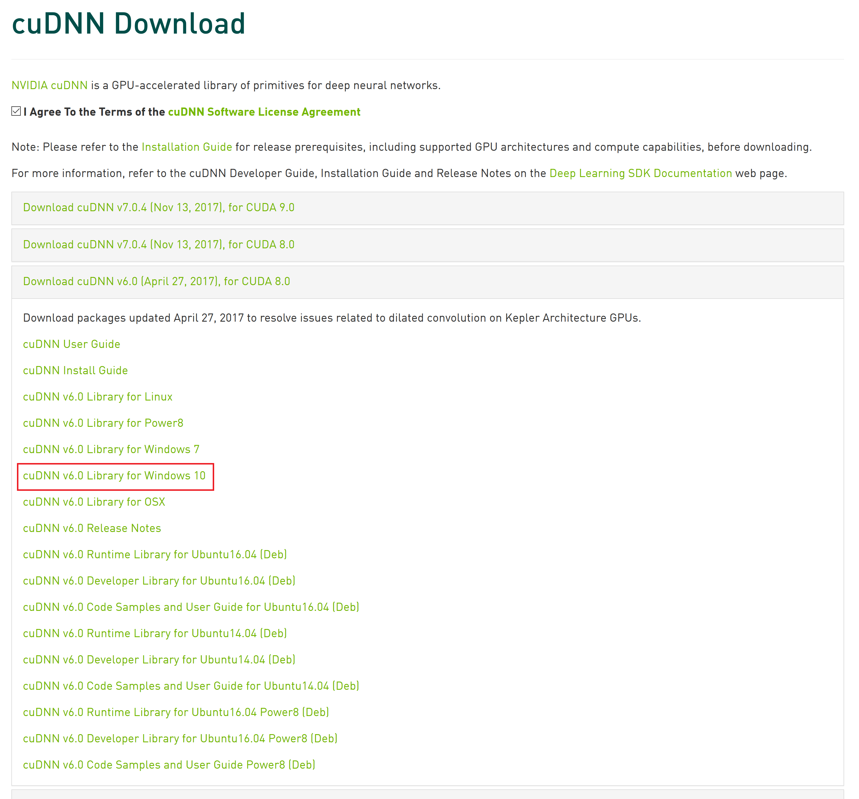Image resolution: width=859 pixels, height=799 pixels.
Task: Expand cuDNN v7.0.4 for CUDA 9.0
Action: pyautogui.click(x=159, y=207)
